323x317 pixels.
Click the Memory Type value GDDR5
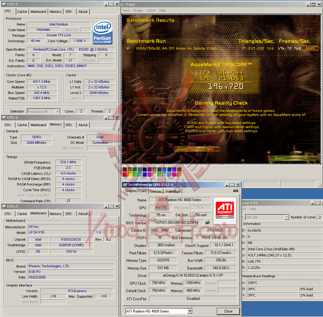(163, 260)
